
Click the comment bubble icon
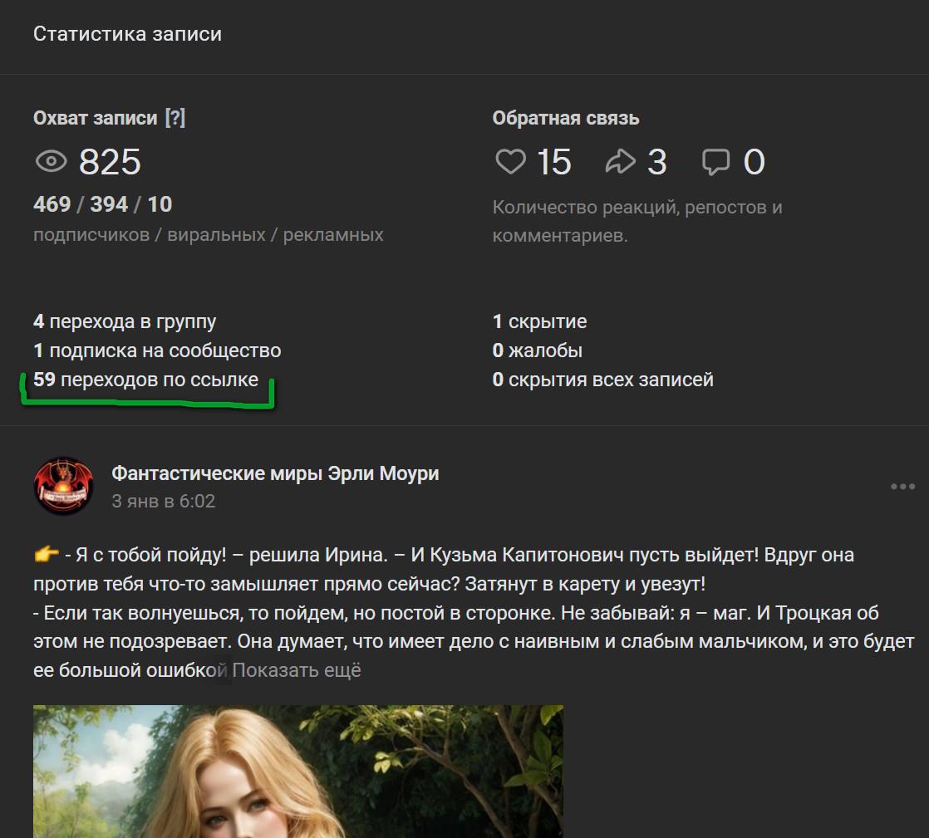(x=715, y=161)
